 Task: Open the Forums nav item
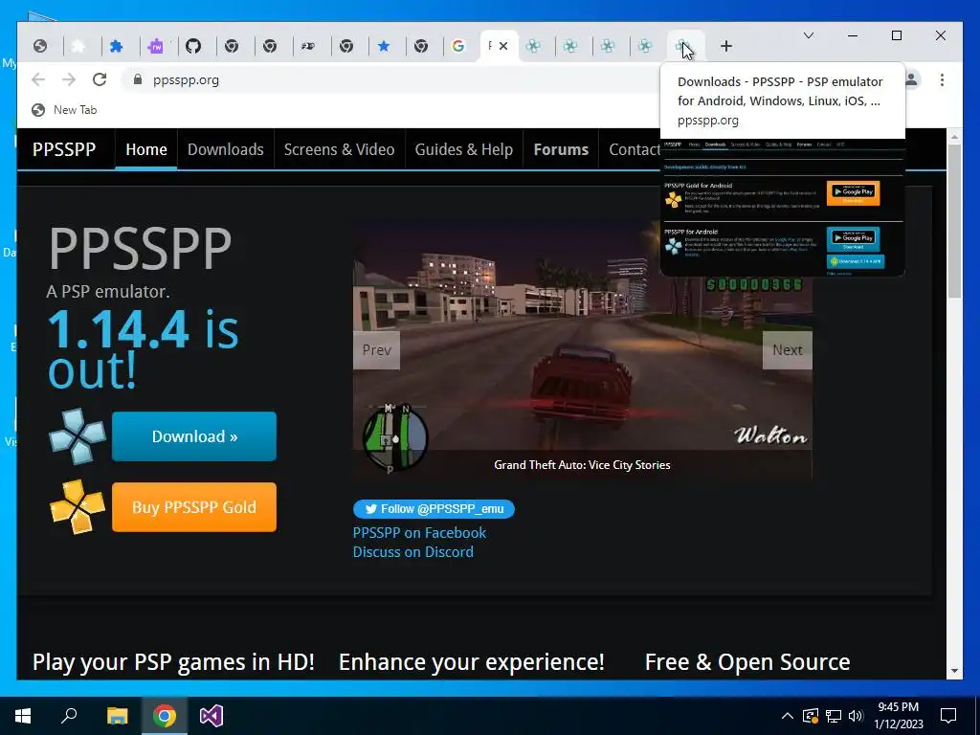coord(561,149)
